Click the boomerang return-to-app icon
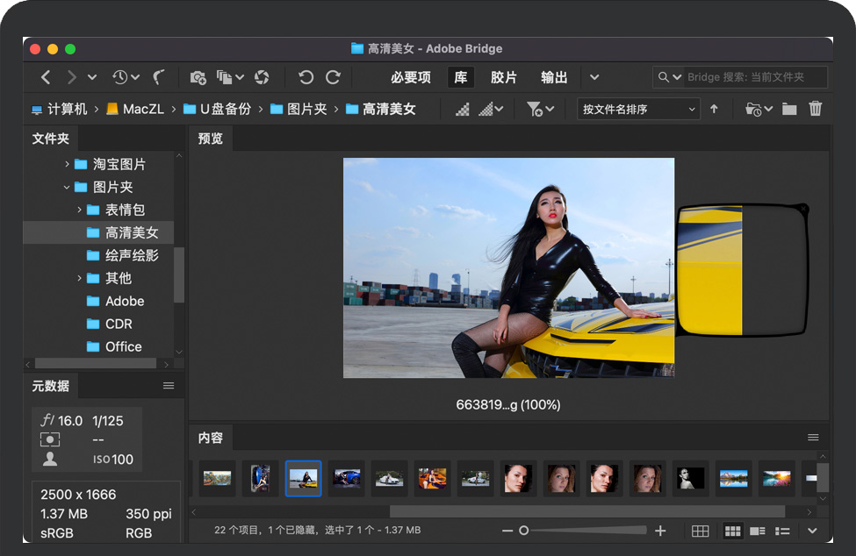Screen dimensions: 856x556 point(159,78)
